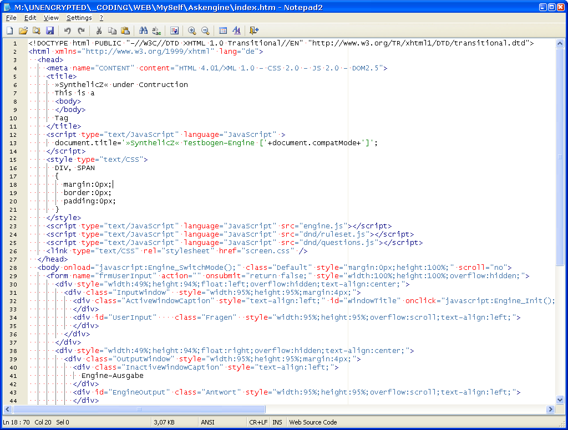
Task: Click the closing "</style>" tag
Action: [x=64, y=218]
